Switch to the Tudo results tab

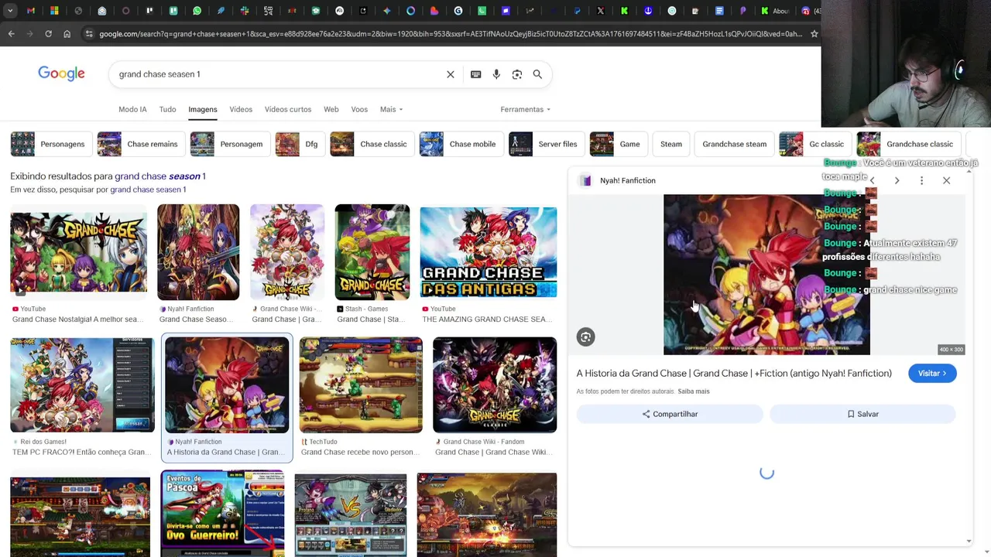(167, 109)
